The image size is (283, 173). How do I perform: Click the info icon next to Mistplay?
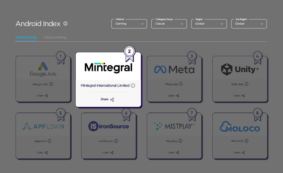[180, 141]
